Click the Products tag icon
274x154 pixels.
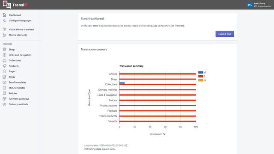coord(4,66)
